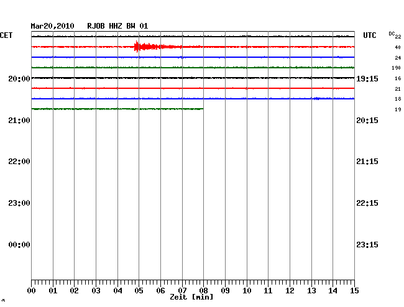Click minute tick label 08
Screen dimensions: 404x307
click(x=203, y=291)
